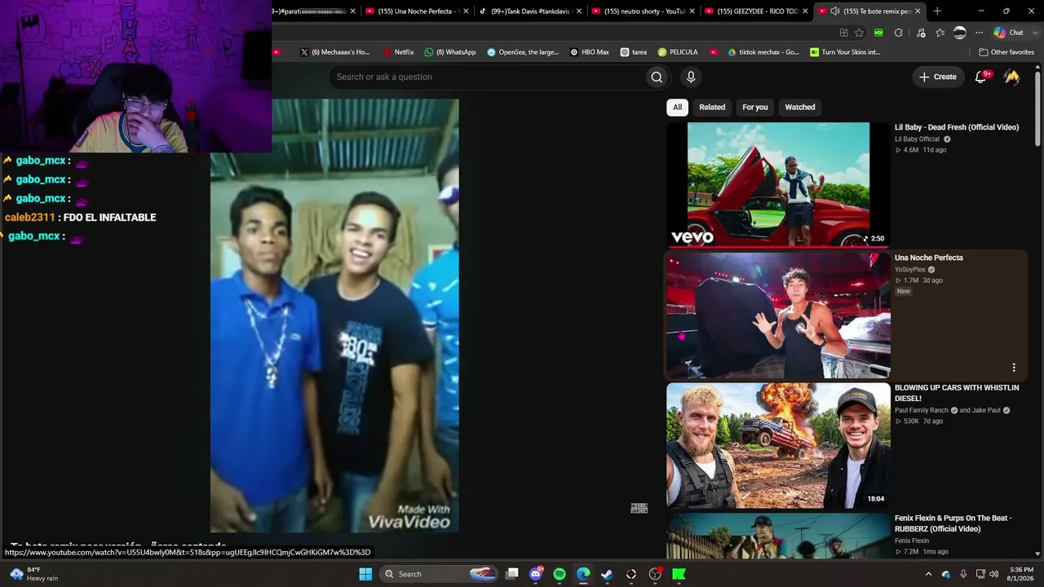Open the taskbar Search box

tap(439, 574)
